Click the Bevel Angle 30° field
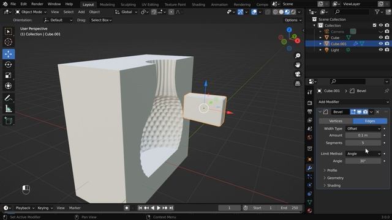 363,161
